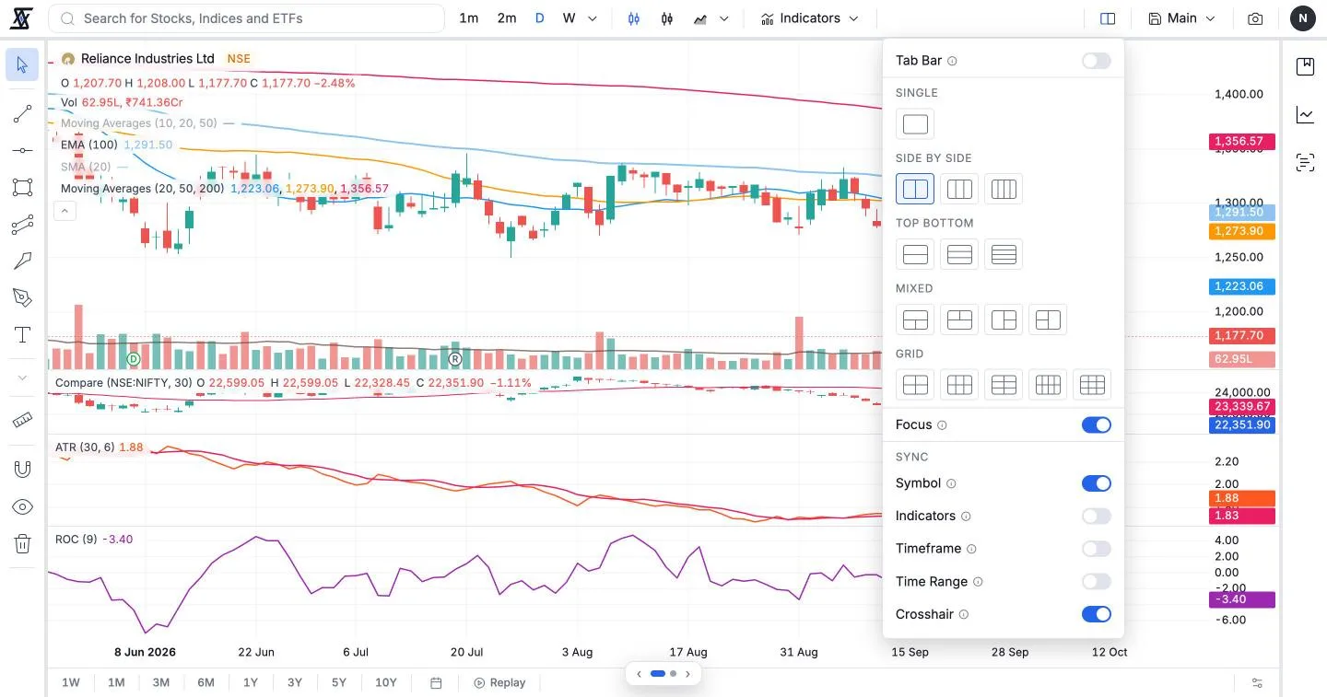This screenshot has width=1327, height=697.
Task: Open the Indicators dropdown
Action: [x=810, y=18]
